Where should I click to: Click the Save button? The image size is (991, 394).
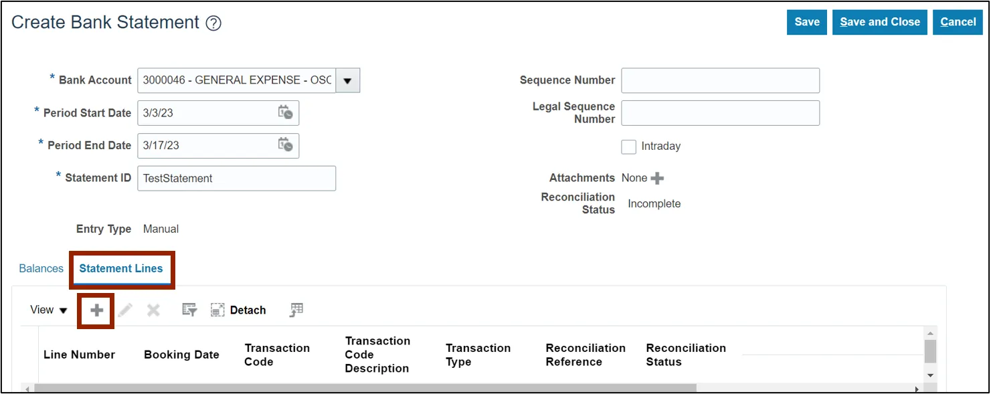click(x=807, y=22)
